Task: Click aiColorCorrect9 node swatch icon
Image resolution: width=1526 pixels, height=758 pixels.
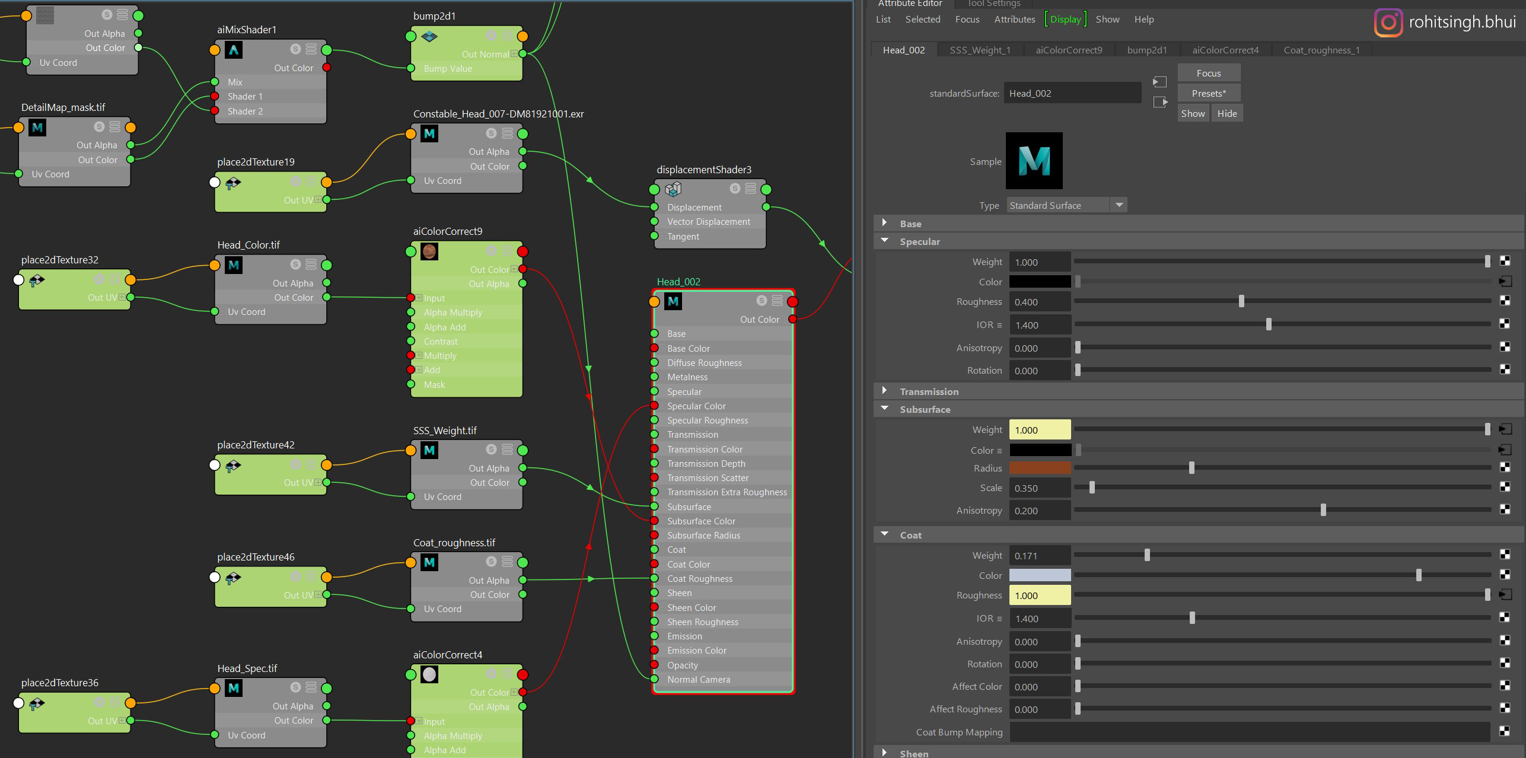Action: pos(429,251)
